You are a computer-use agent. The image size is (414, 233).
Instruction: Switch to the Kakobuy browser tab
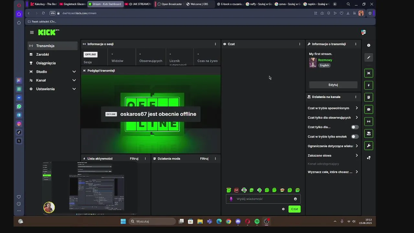43,4
